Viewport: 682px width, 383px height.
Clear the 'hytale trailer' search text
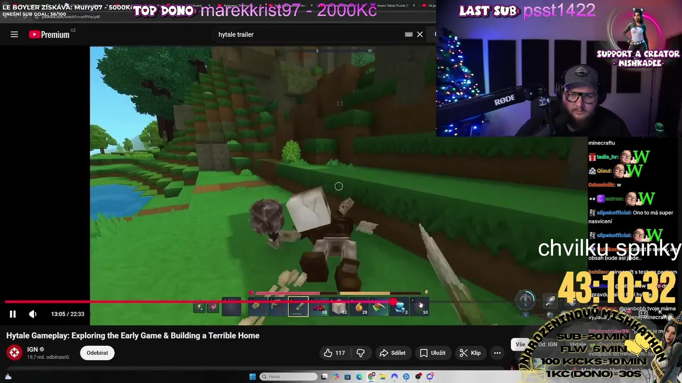pos(420,35)
